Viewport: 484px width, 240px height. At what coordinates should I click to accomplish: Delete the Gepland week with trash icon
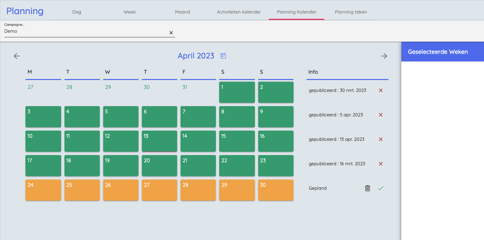click(367, 188)
